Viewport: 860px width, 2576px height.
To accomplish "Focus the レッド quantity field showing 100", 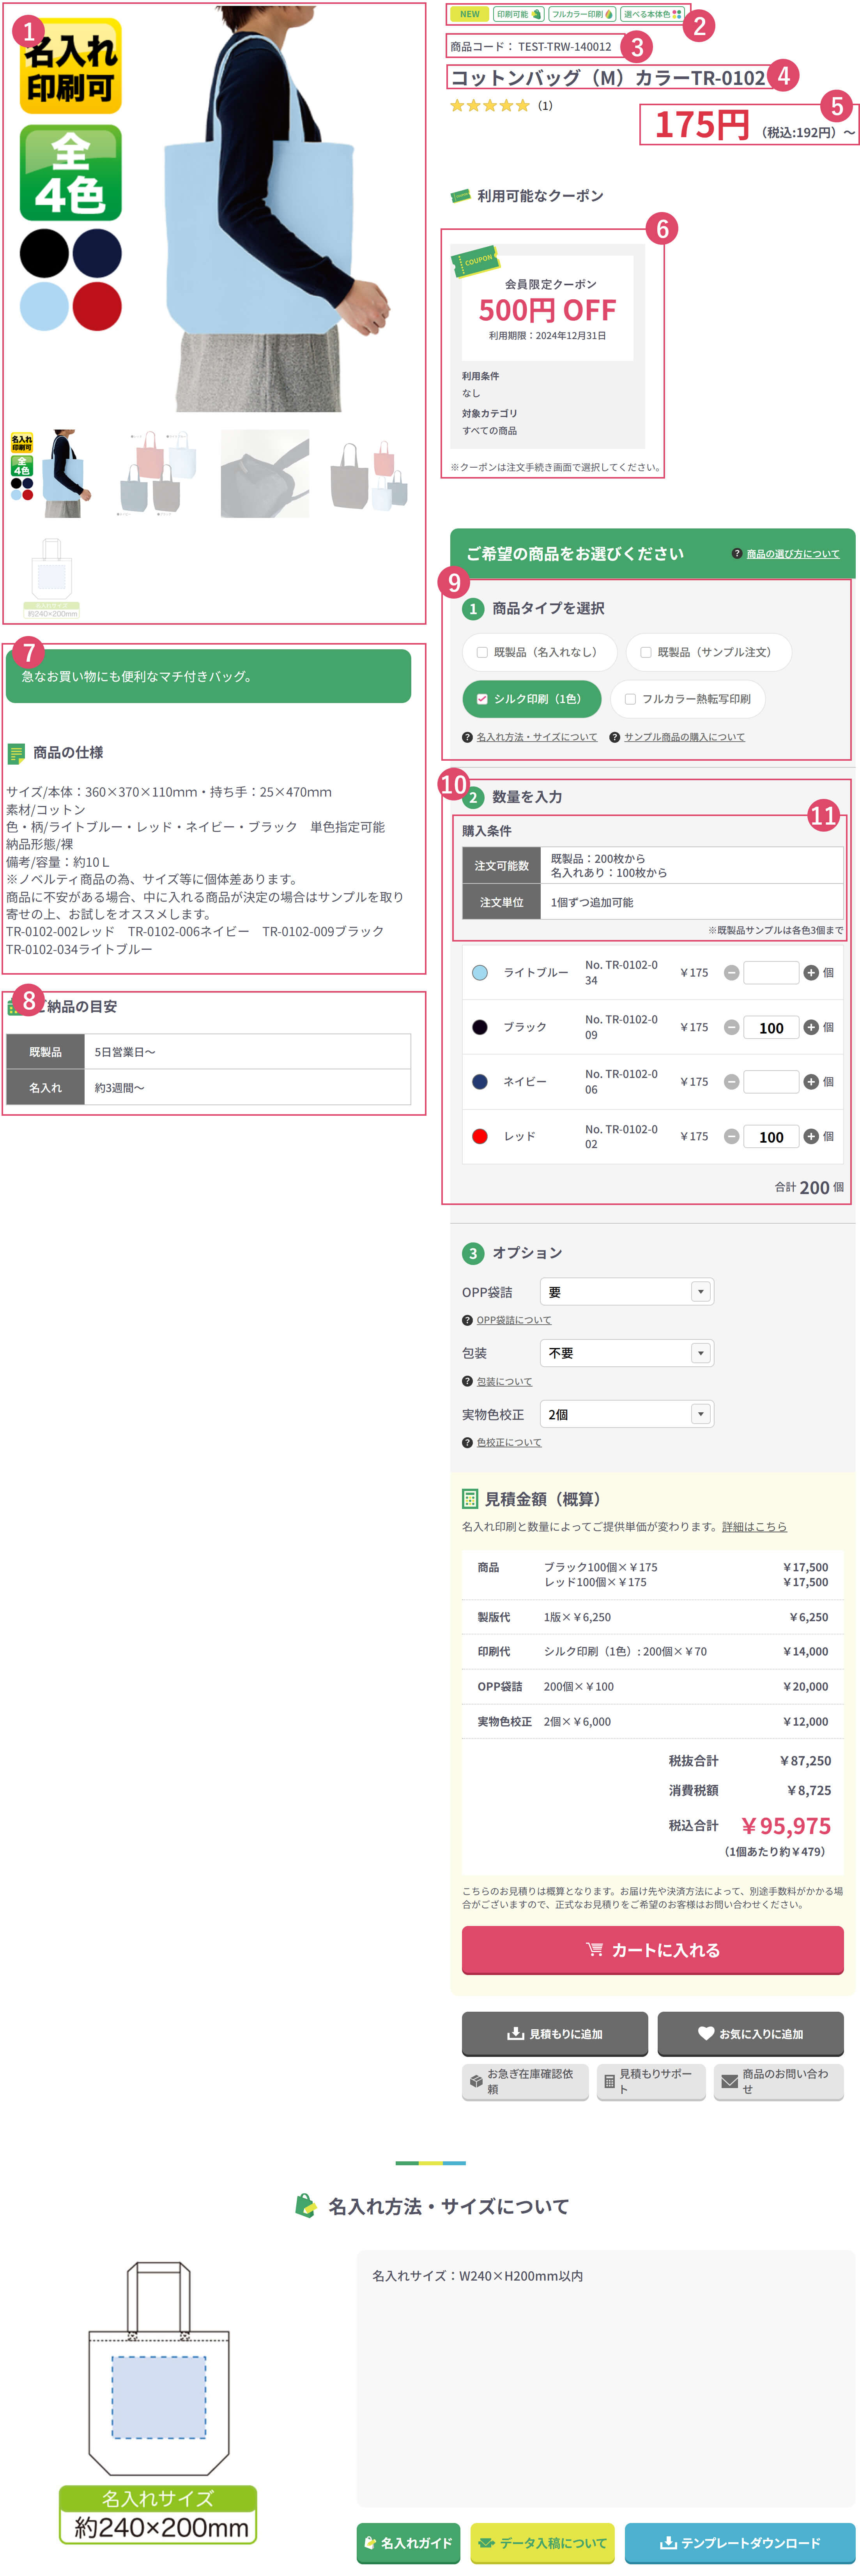I will (771, 1136).
